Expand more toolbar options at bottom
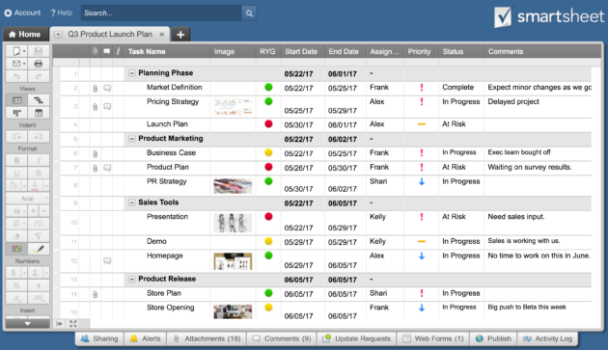The width and height of the screenshot is (608, 350). pyautogui.click(x=28, y=324)
